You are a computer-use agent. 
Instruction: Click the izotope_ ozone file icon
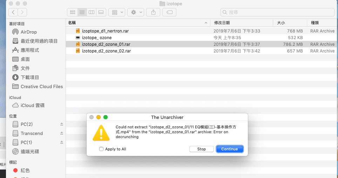(78, 37)
